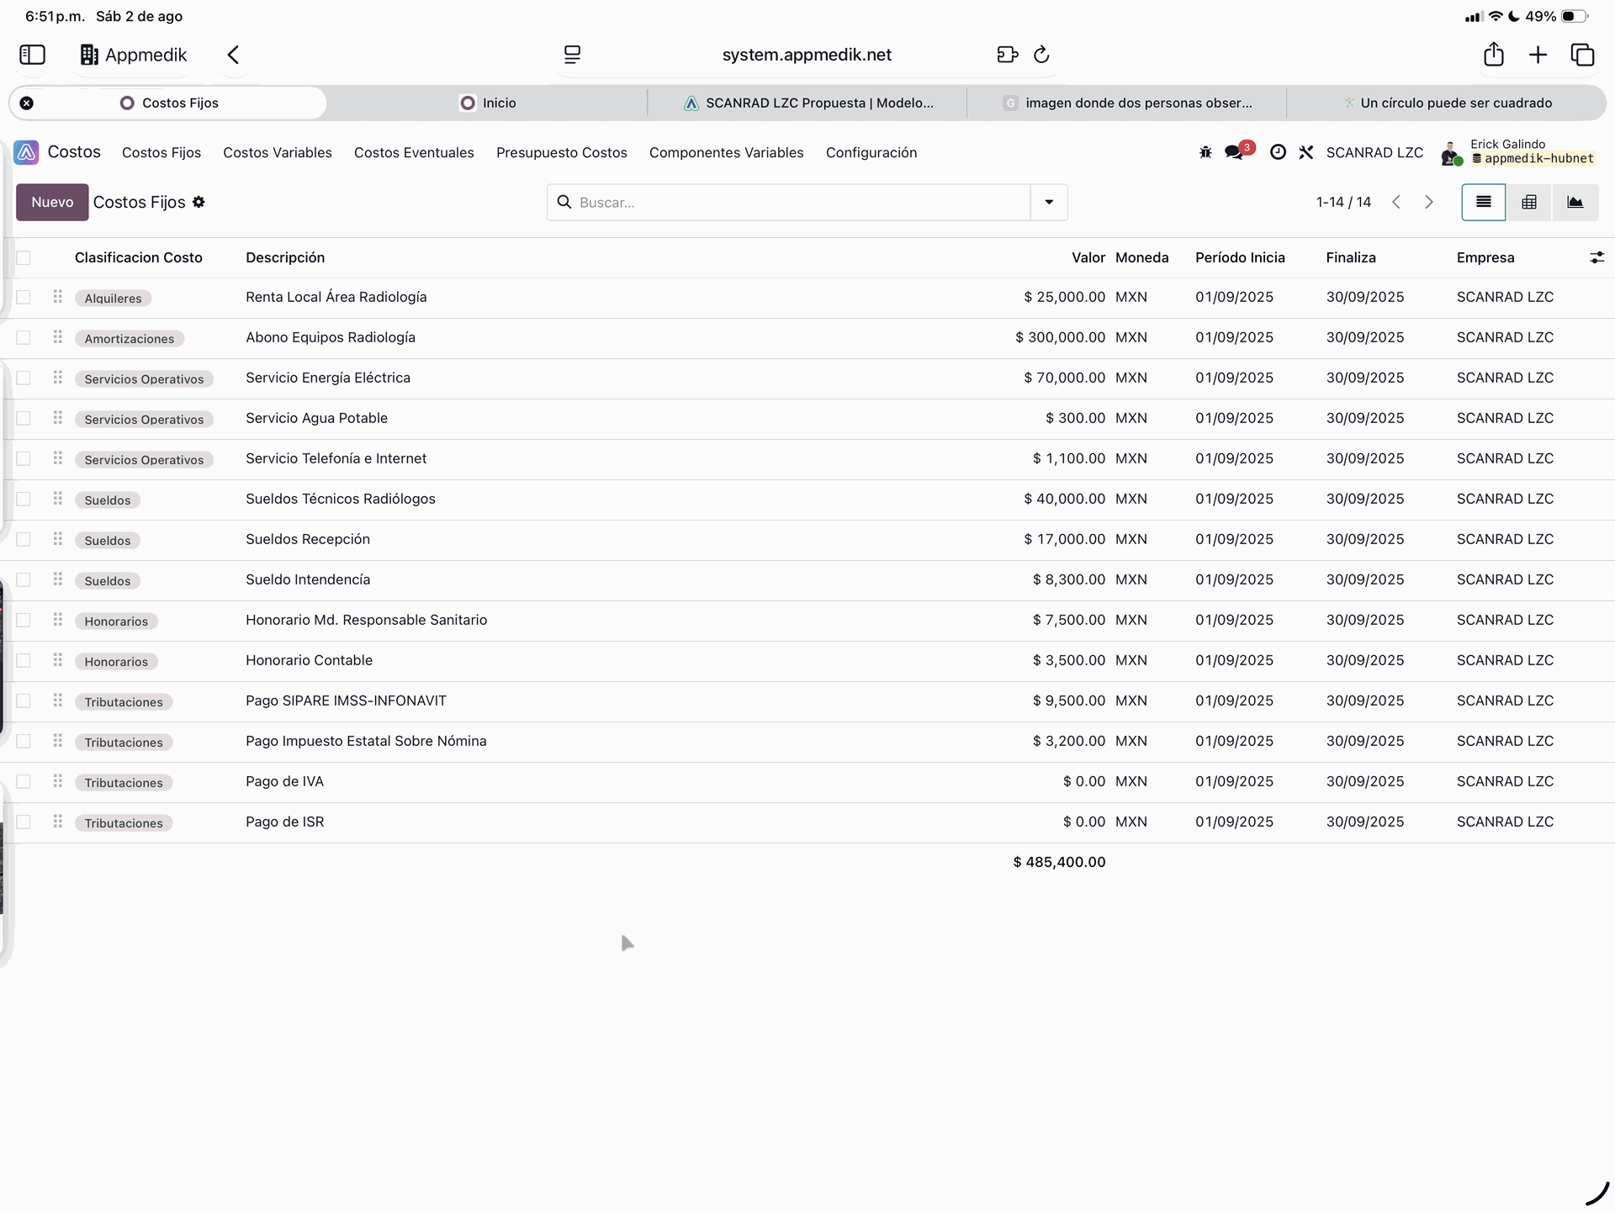Image resolution: width=1615 pixels, height=1211 pixels.
Task: Go to the next page of records
Action: point(1428,202)
